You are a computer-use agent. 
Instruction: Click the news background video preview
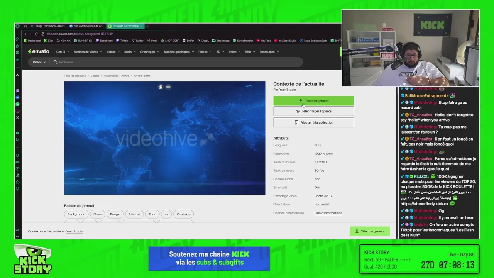(164, 138)
